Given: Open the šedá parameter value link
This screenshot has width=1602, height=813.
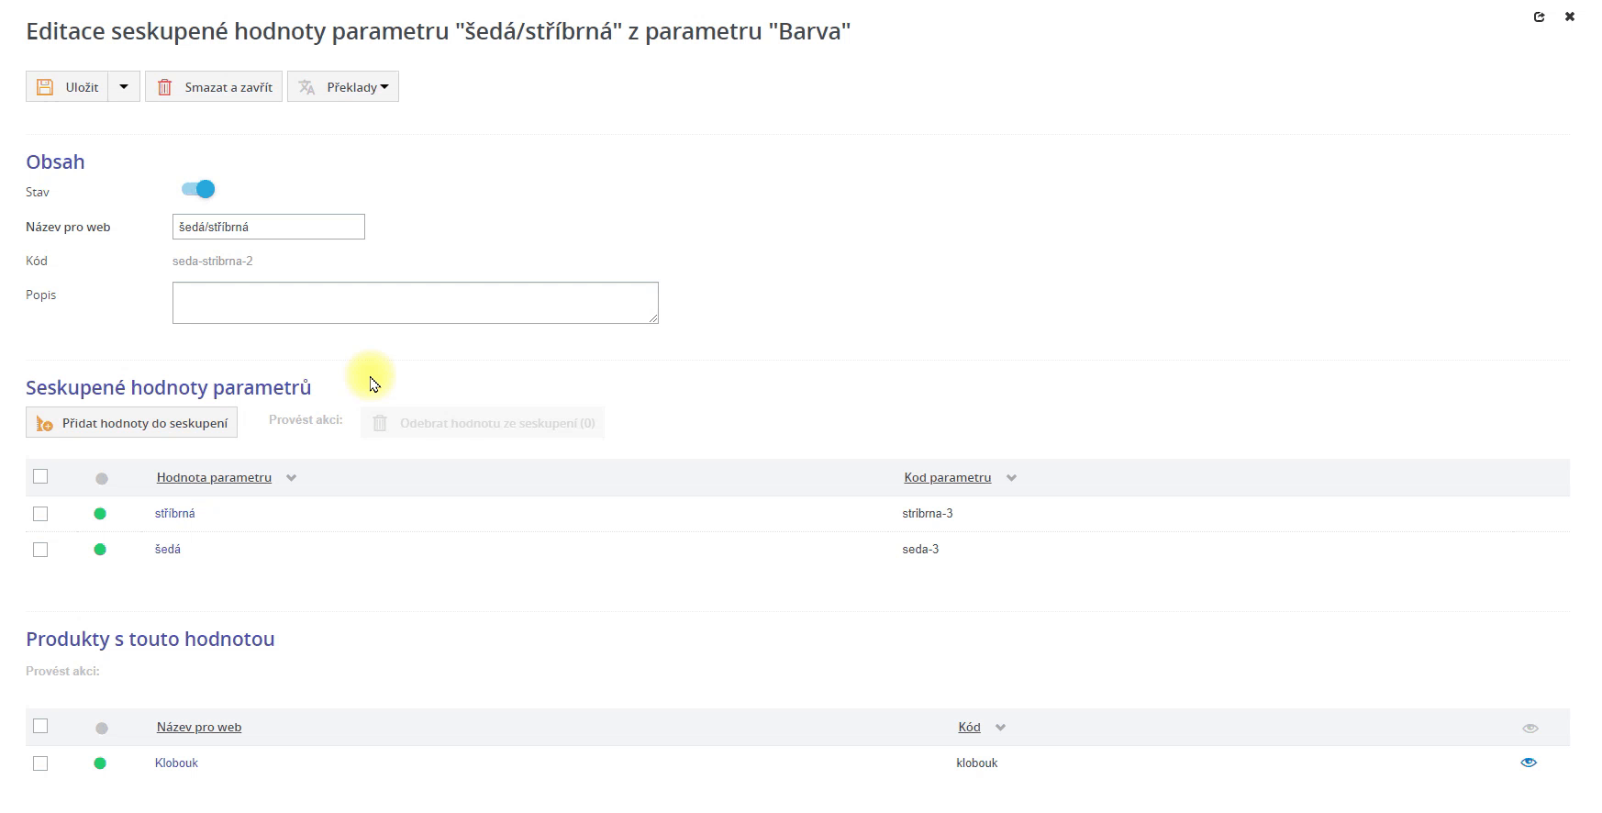Looking at the screenshot, I should [x=168, y=550].
